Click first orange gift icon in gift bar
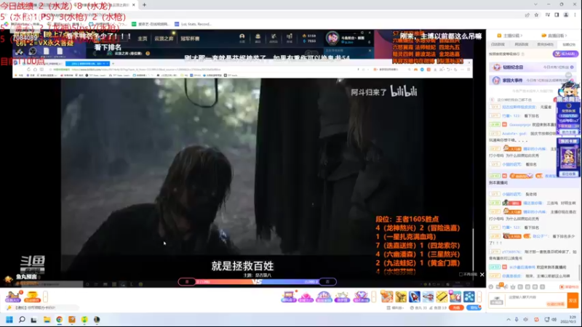Viewport: 582px width, 327px height. [386, 296]
